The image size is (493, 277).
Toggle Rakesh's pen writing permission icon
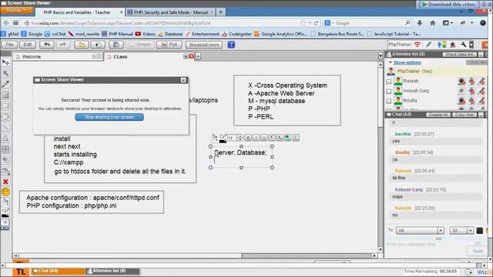tap(481, 81)
